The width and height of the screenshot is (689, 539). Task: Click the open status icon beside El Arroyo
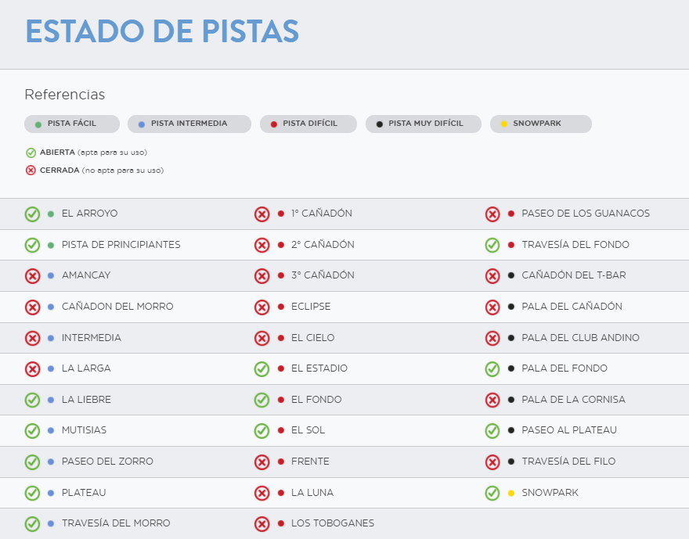point(32,214)
